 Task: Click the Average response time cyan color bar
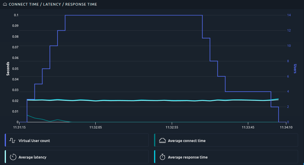pyautogui.click(x=155, y=156)
